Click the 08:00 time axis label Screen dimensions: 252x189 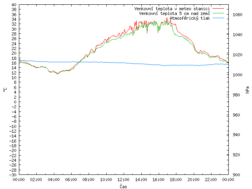tap(89, 180)
